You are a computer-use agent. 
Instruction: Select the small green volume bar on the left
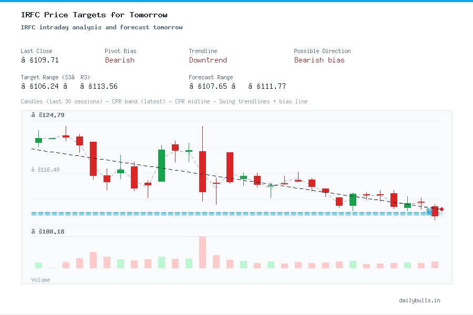click(x=38, y=266)
